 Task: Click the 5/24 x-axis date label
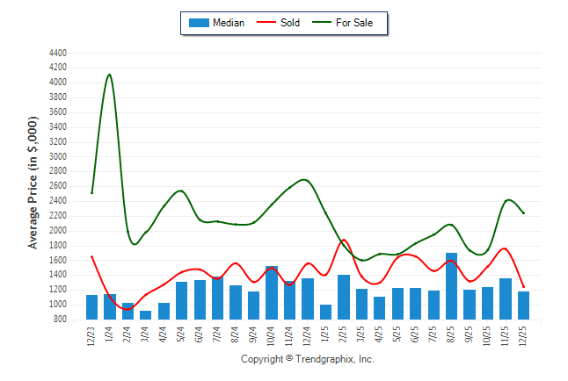click(x=182, y=335)
